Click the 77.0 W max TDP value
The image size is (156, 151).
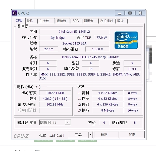click(x=101, y=38)
